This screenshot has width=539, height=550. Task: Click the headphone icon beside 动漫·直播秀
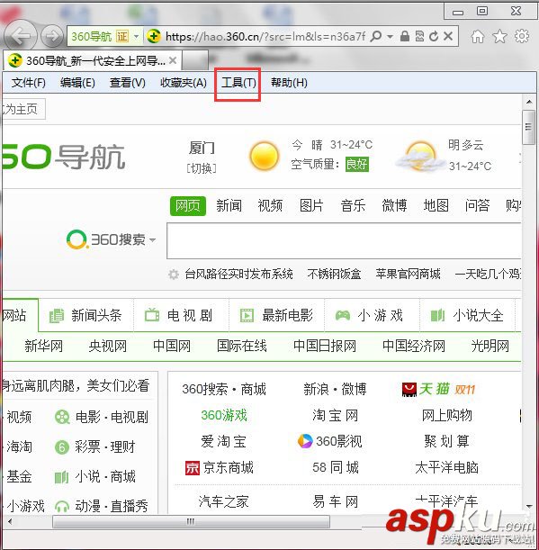62,507
